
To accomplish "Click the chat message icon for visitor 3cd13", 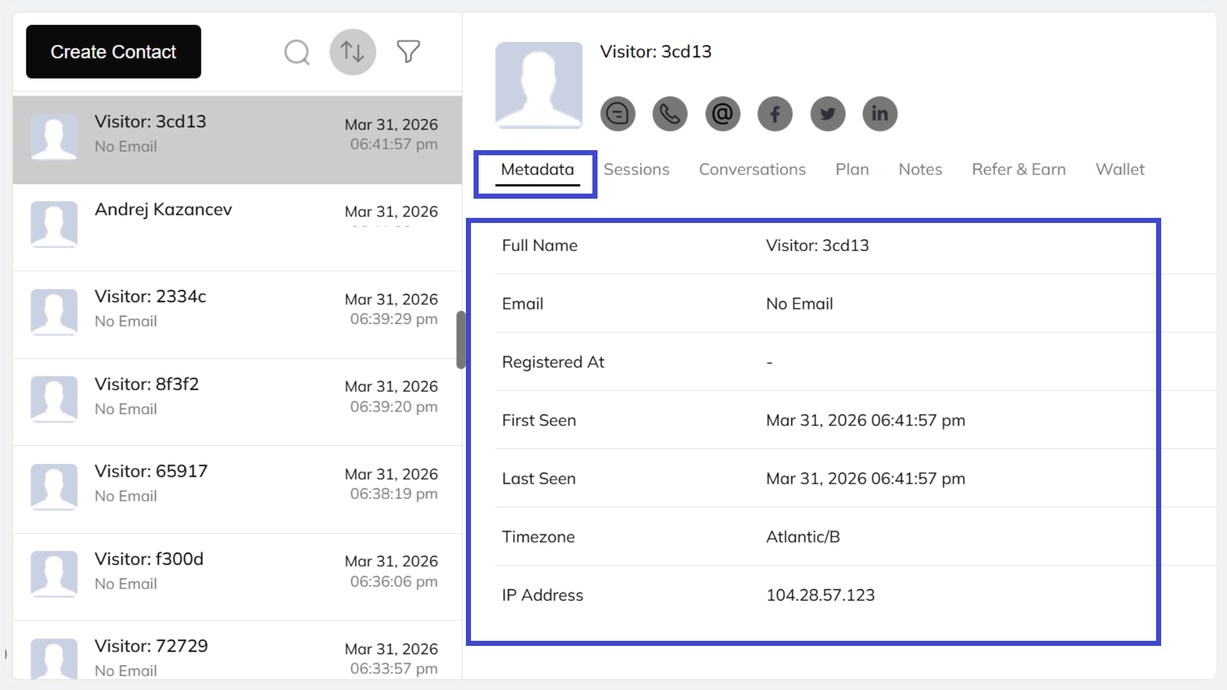I will tap(617, 114).
